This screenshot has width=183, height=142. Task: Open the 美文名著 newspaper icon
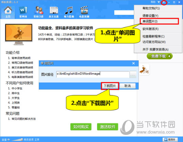pos(54,12)
